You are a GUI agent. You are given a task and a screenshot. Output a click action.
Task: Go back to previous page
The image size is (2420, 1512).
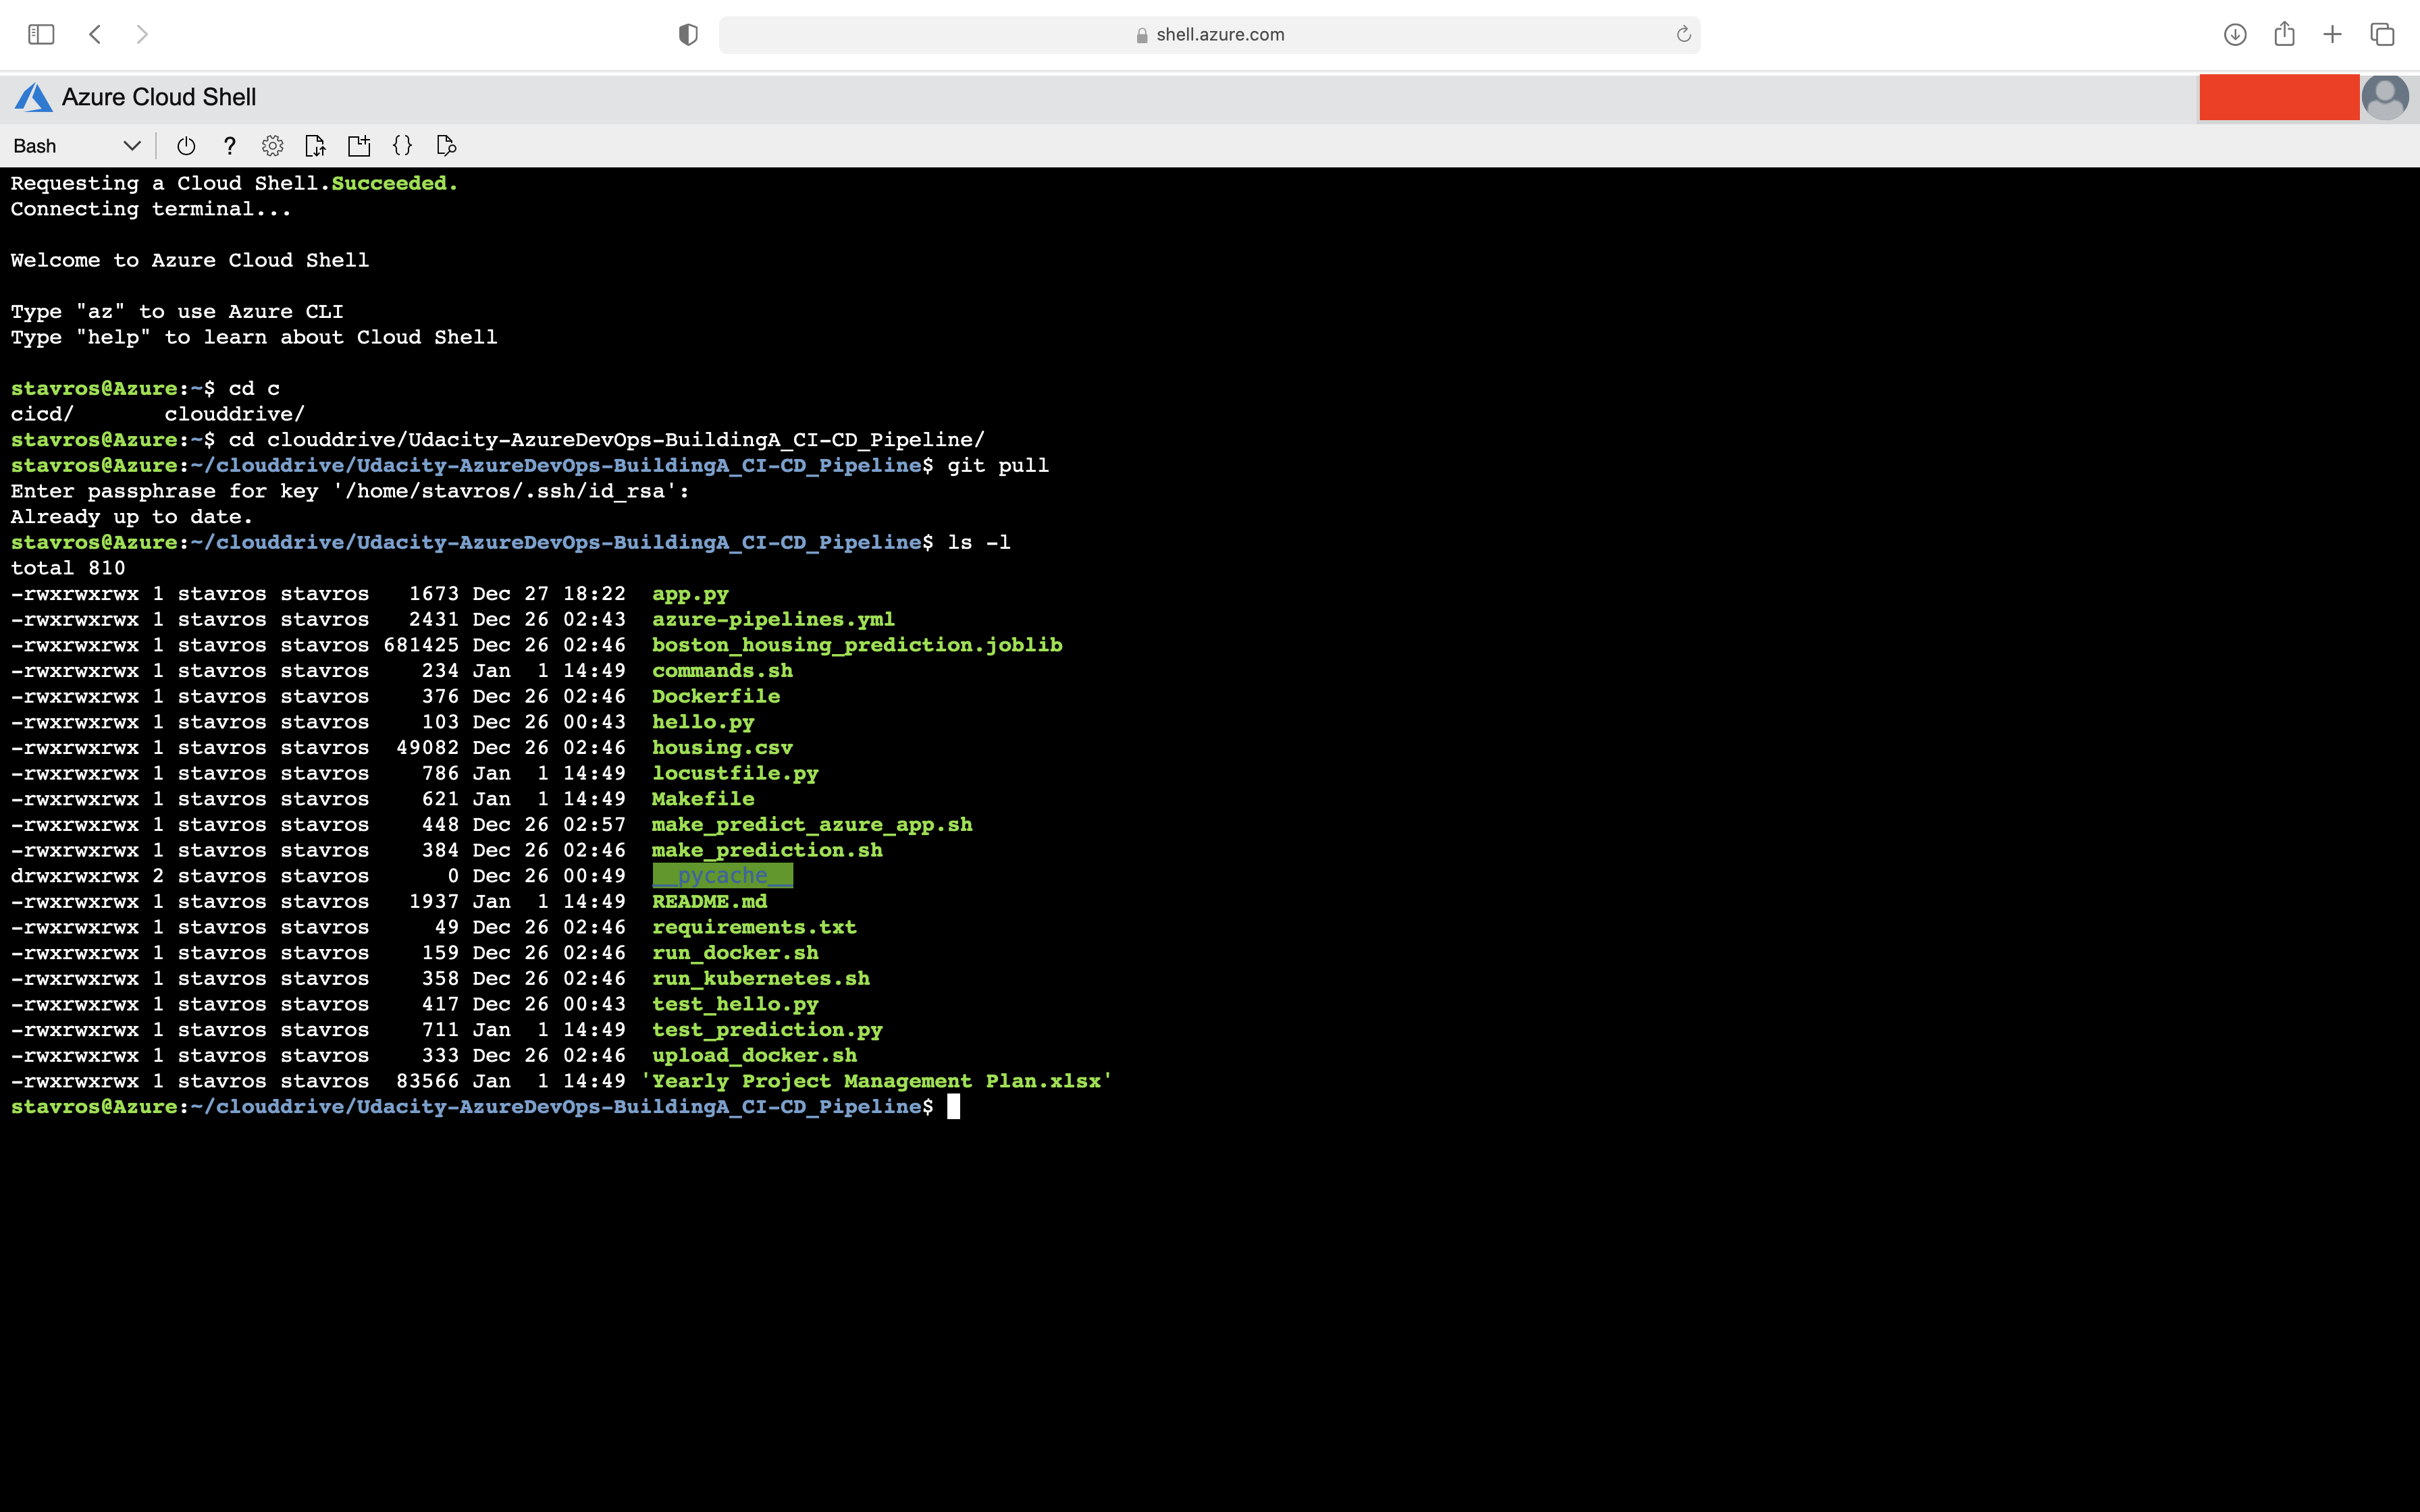[x=95, y=35]
